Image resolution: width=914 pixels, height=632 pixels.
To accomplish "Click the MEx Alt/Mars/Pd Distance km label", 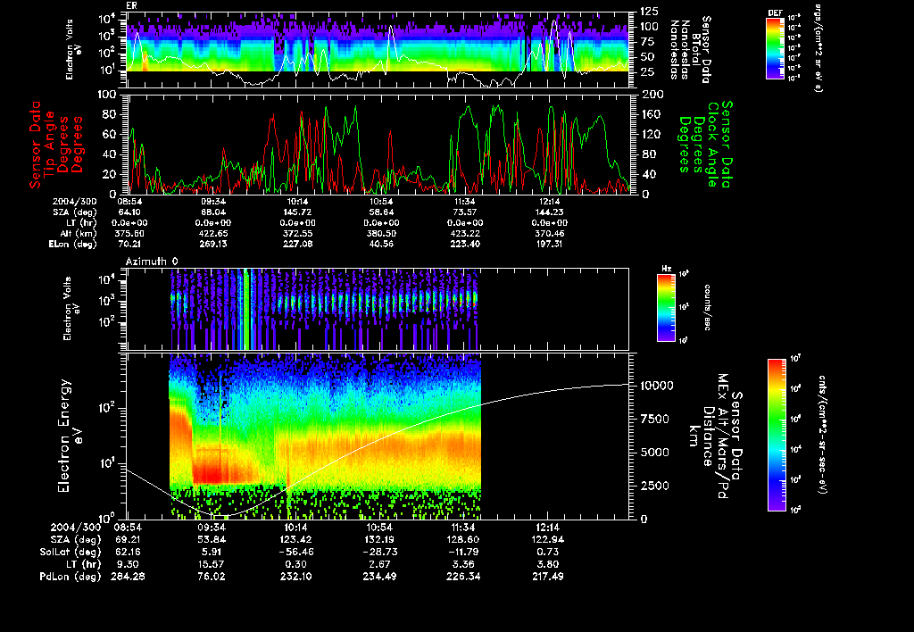I will (x=715, y=436).
